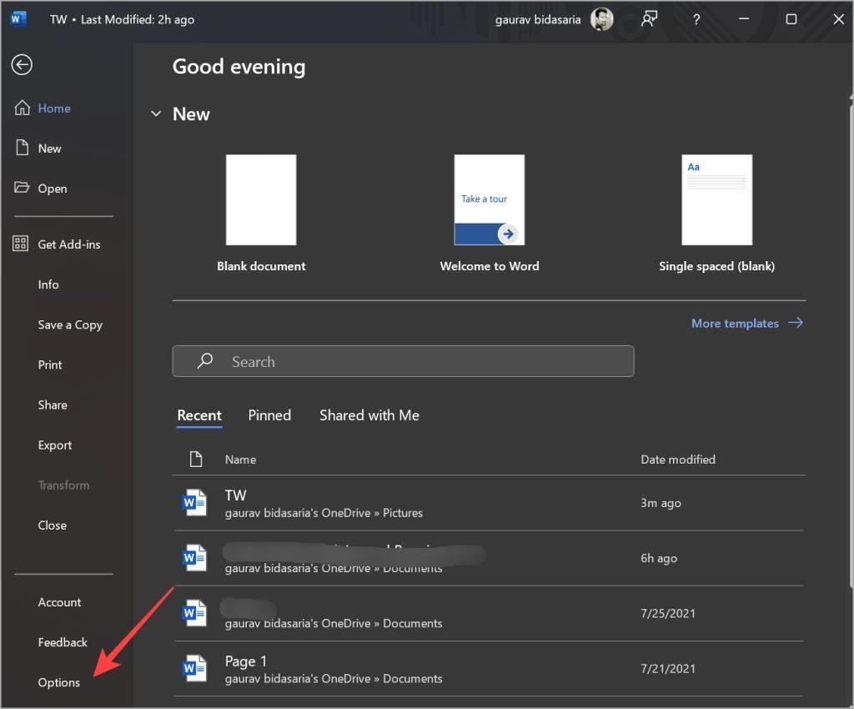The height and width of the screenshot is (709, 854).
Task: Open the Feedback page
Action: coord(63,642)
